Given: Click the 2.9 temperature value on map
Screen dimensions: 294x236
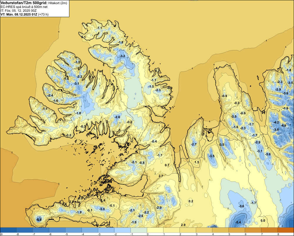Looking at the screenshot, I should pyautogui.click(x=183, y=225).
